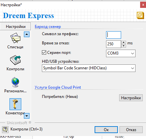Open the Регионални settings globe icon
This screenshot has width=146, height=139.
point(15,82)
